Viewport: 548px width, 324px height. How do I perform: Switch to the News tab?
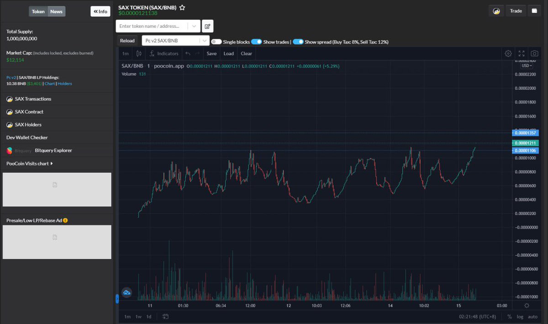coord(56,11)
